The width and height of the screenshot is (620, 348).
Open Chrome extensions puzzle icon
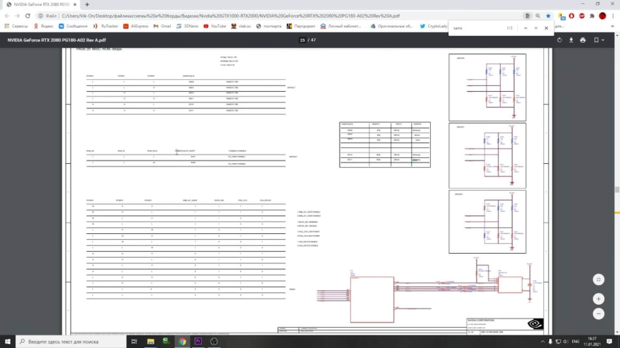point(592,16)
